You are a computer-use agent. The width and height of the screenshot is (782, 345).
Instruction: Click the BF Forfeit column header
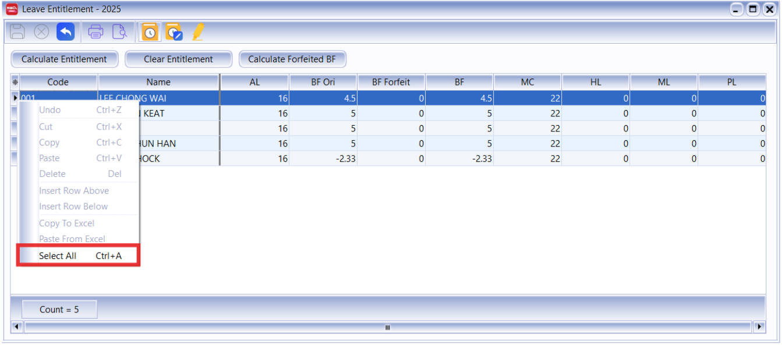pos(391,82)
